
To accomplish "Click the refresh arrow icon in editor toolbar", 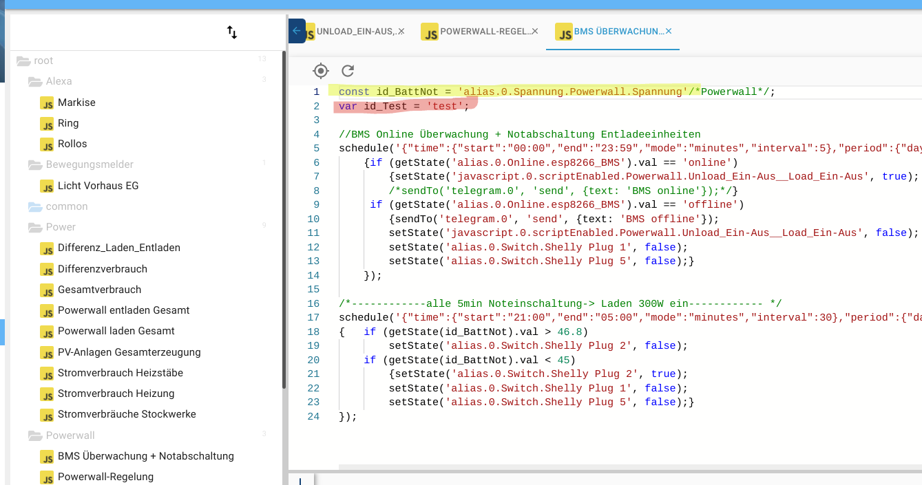I will (348, 70).
